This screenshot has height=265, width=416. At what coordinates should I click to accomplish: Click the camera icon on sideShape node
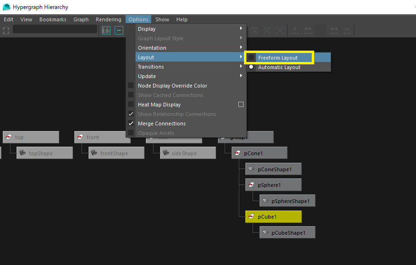(x=166, y=153)
